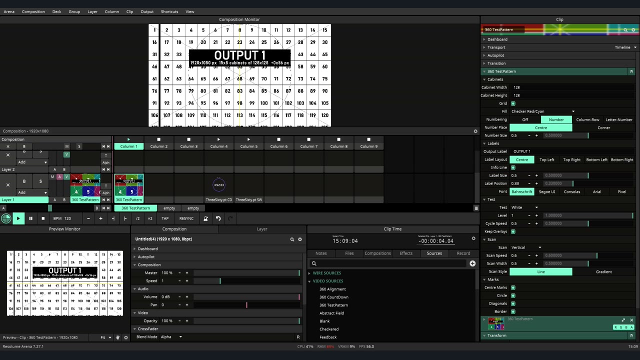Open gear settings in Composition panel

tap(300, 239)
